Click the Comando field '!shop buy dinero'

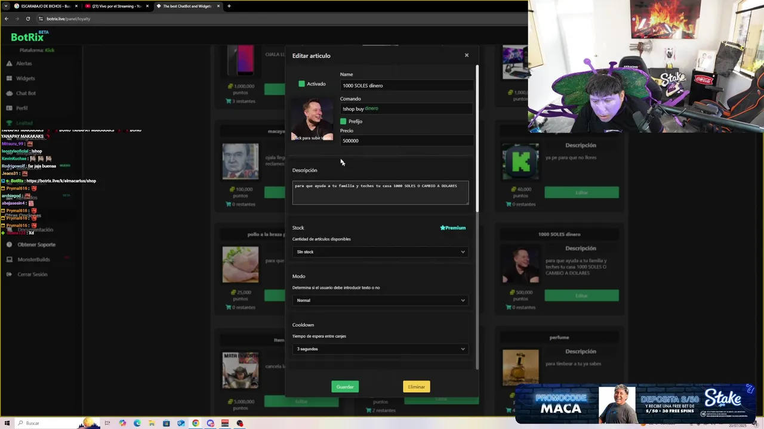click(x=406, y=109)
